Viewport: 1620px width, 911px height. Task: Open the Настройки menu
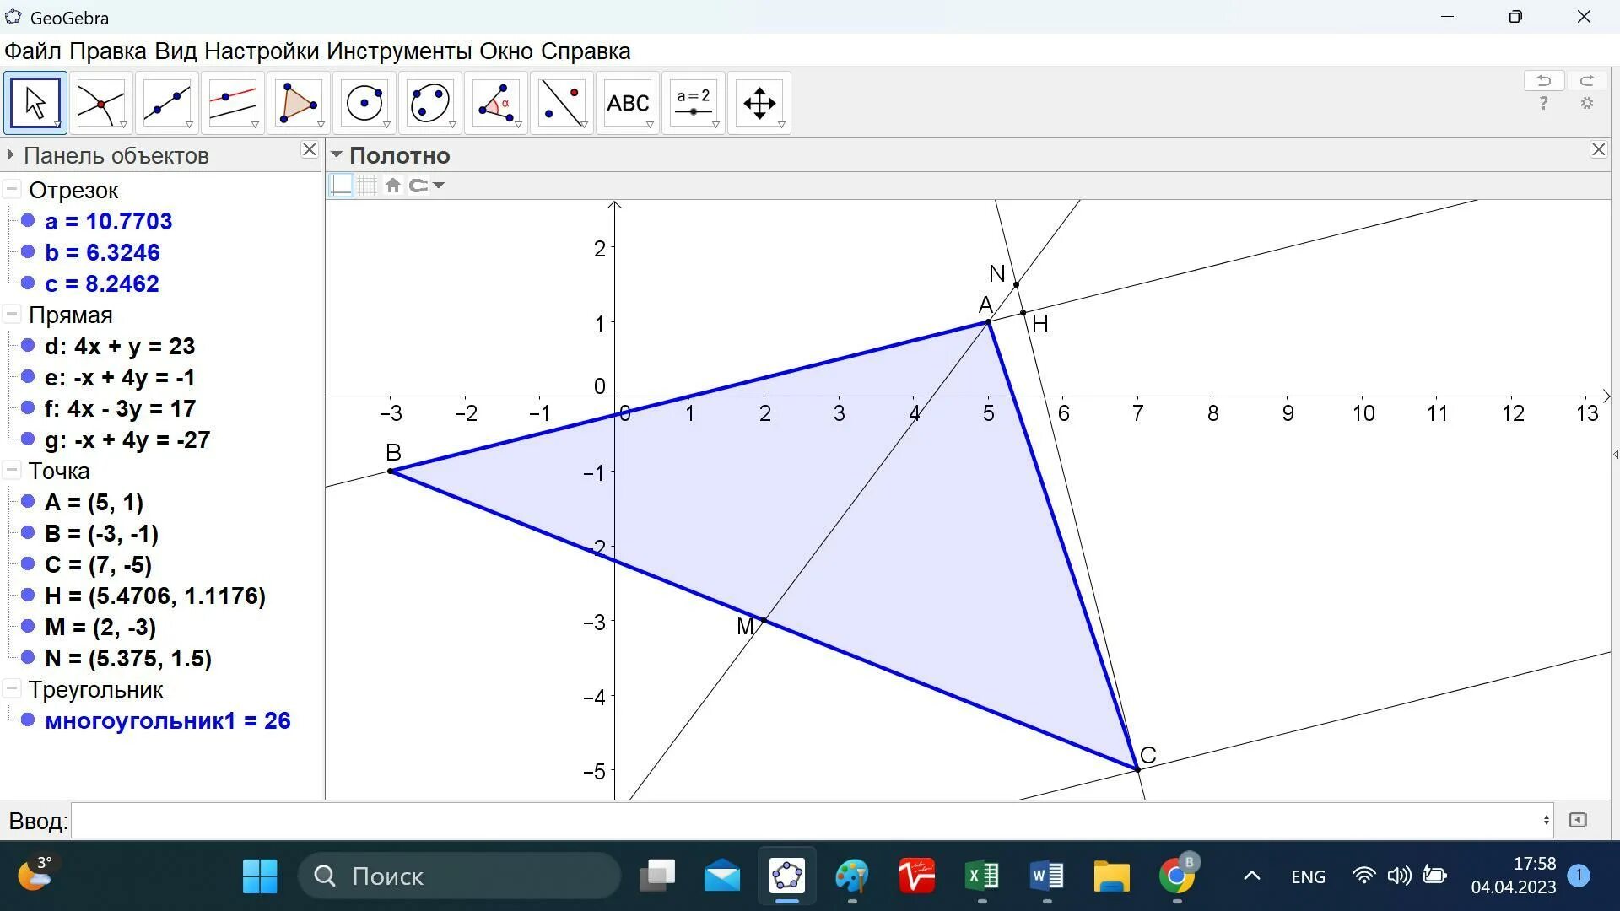tap(261, 51)
